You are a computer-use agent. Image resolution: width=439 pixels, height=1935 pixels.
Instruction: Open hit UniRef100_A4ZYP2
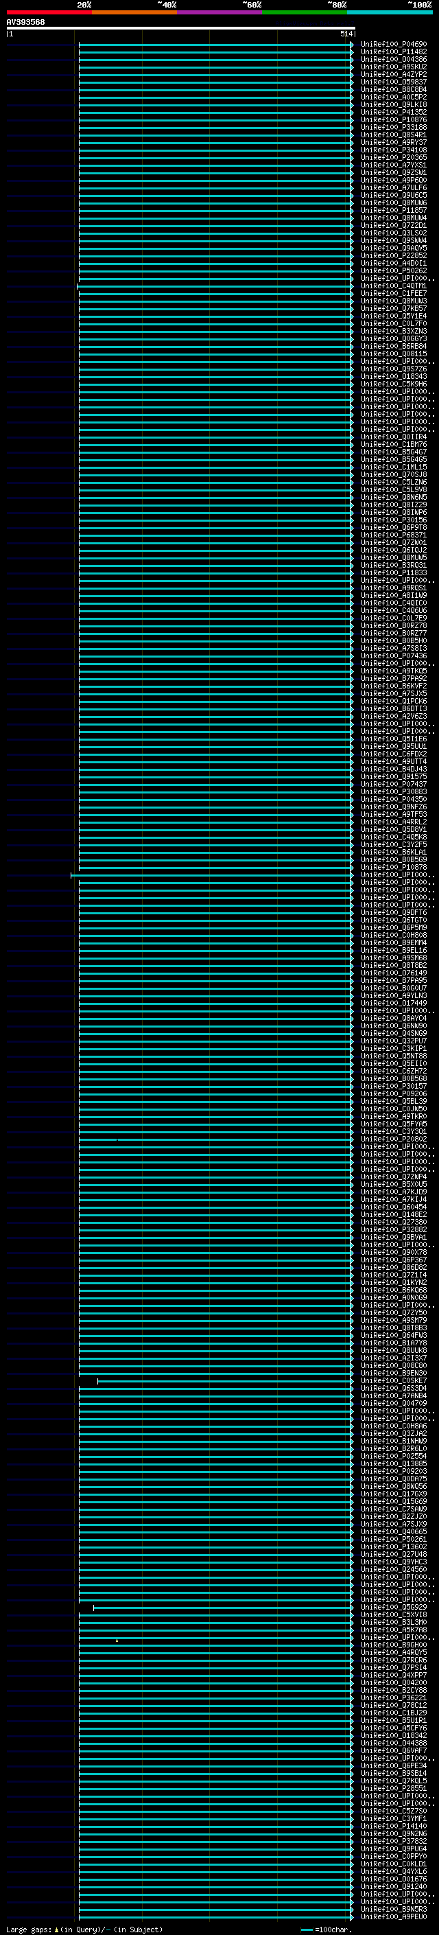tap(393, 74)
